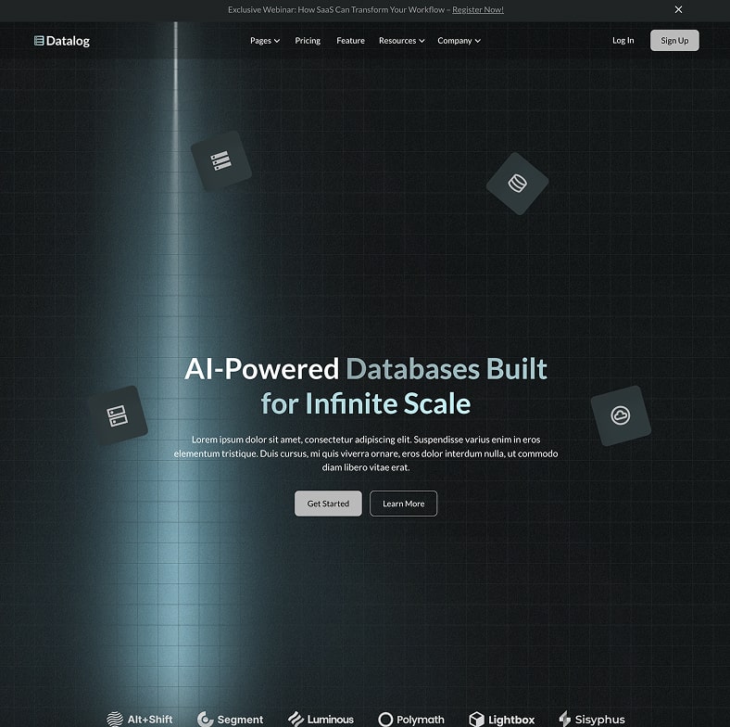Open the Register Now! link
Image resolution: width=730 pixels, height=727 pixels.
coord(478,10)
